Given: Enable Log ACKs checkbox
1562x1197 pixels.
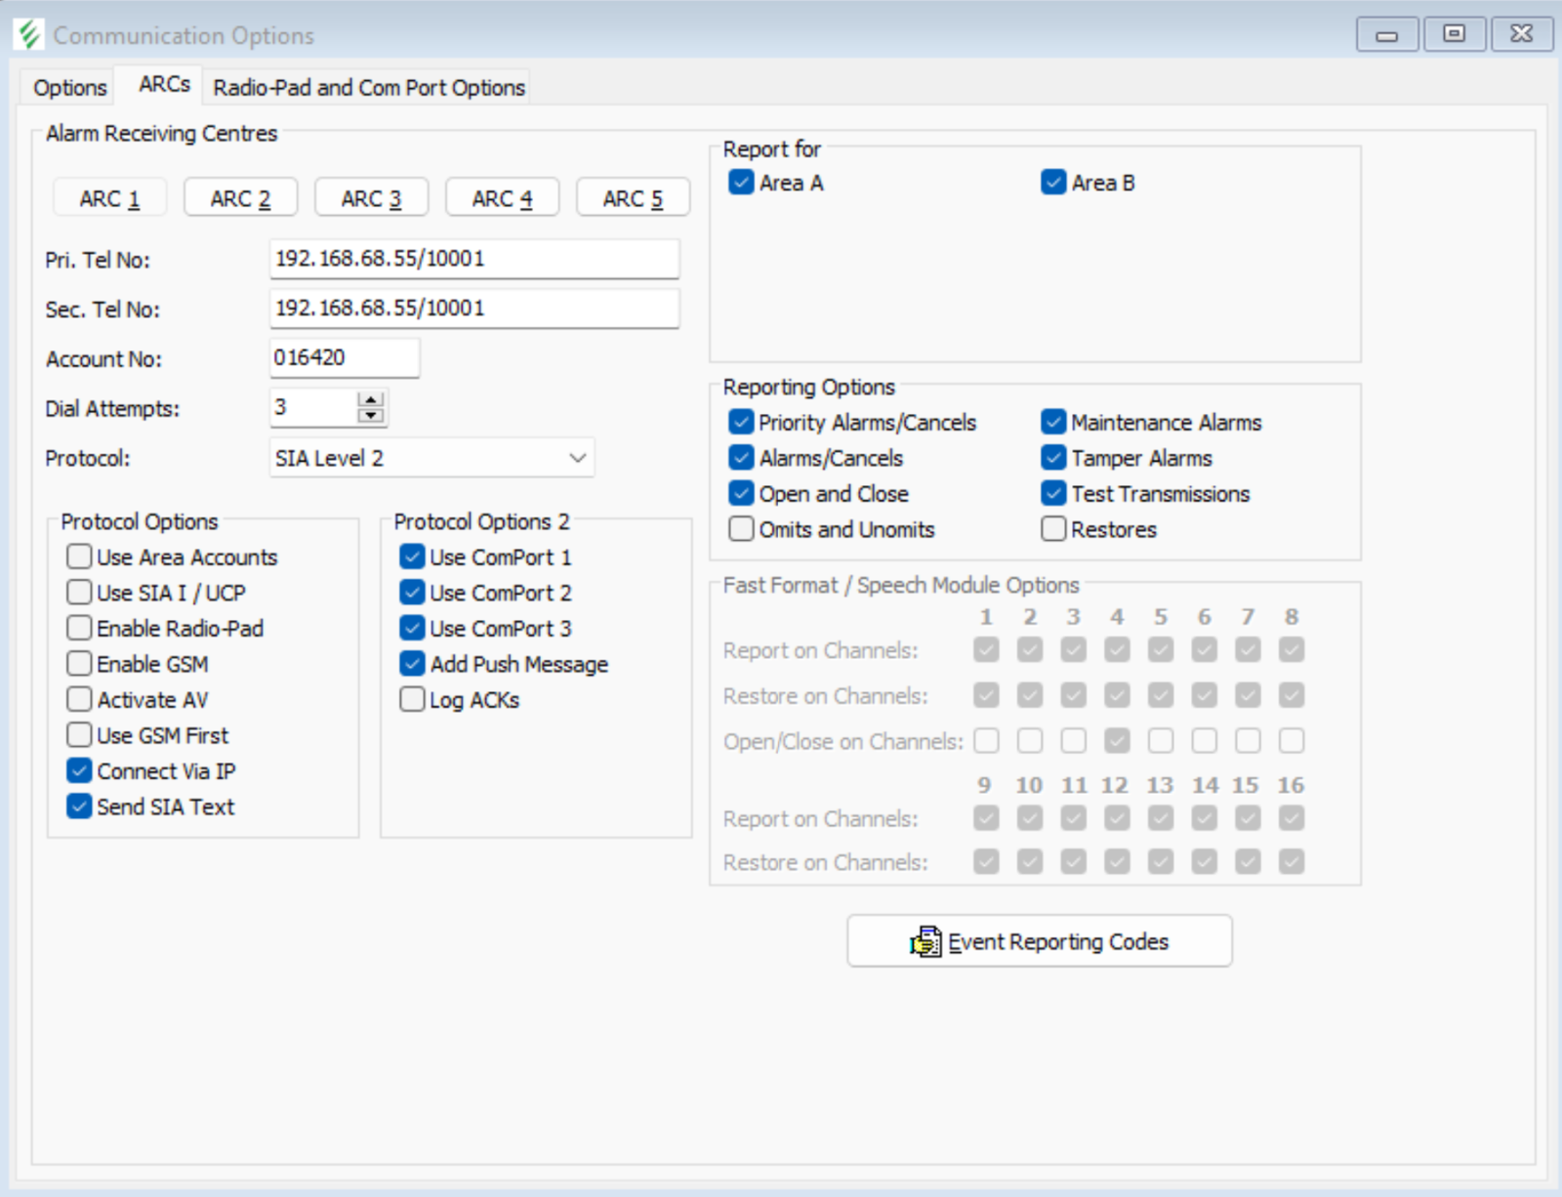Looking at the screenshot, I should pyautogui.click(x=412, y=699).
